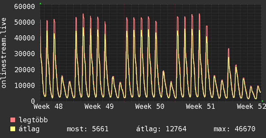Click the 50000 y-axis label
Image resolution: width=266 pixels, height=138 pixels.
click(x=25, y=22)
